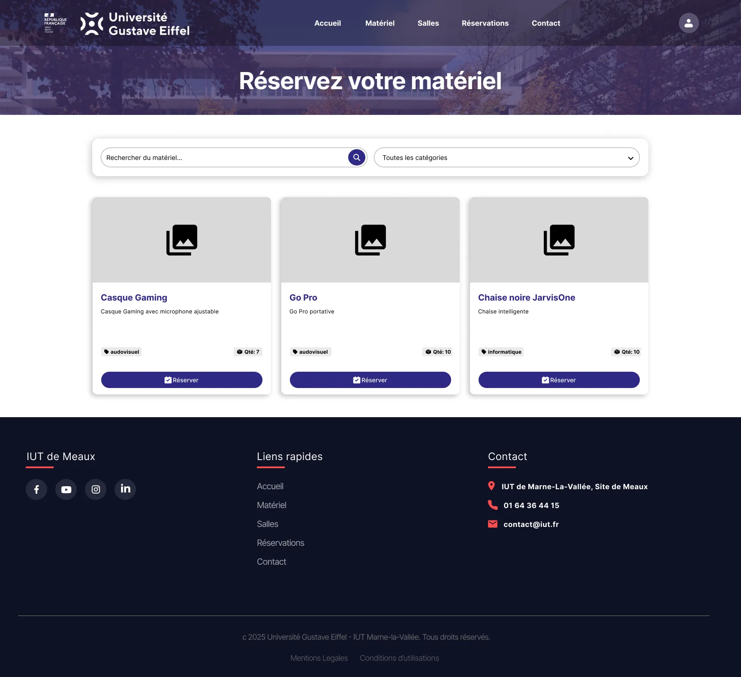The height and width of the screenshot is (677, 741).
Task: Click the Casque Gaming card title
Action: 134,298
